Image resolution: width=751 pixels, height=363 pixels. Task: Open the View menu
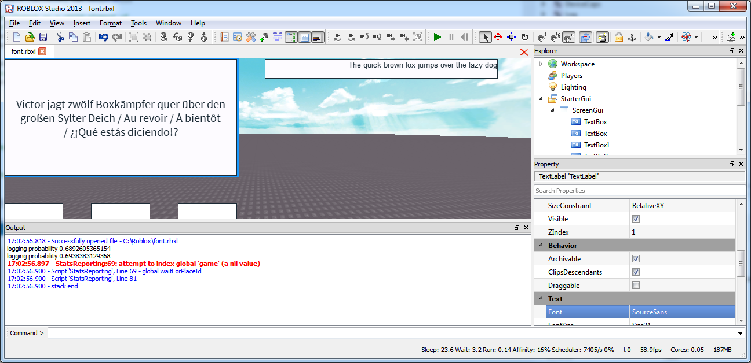(57, 23)
